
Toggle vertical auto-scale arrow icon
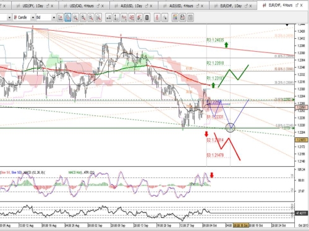pyautogui.click(x=116, y=18)
